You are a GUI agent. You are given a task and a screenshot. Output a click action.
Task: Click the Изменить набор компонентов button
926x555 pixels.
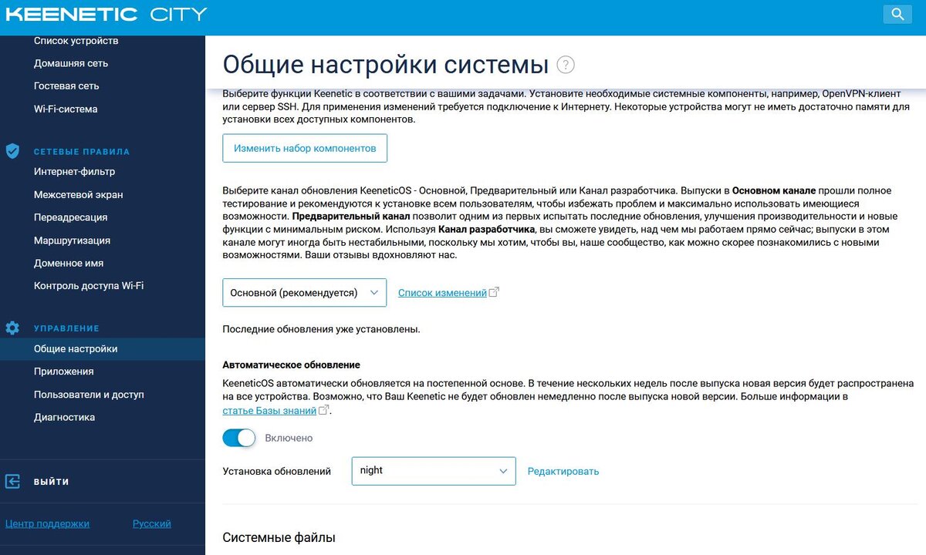point(304,148)
